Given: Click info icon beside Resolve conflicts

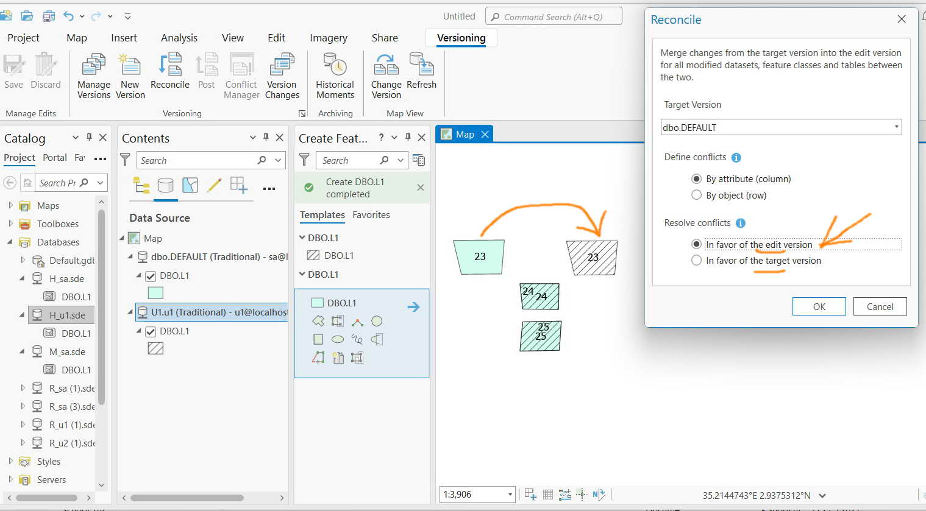Looking at the screenshot, I should pos(740,224).
